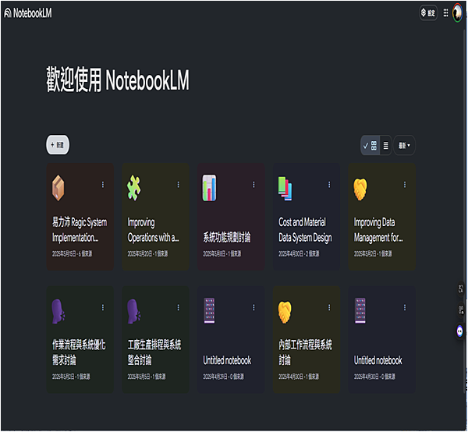This screenshot has width=468, height=432.
Task: Click the top floating translate icon on right edge
Action: click(x=461, y=289)
